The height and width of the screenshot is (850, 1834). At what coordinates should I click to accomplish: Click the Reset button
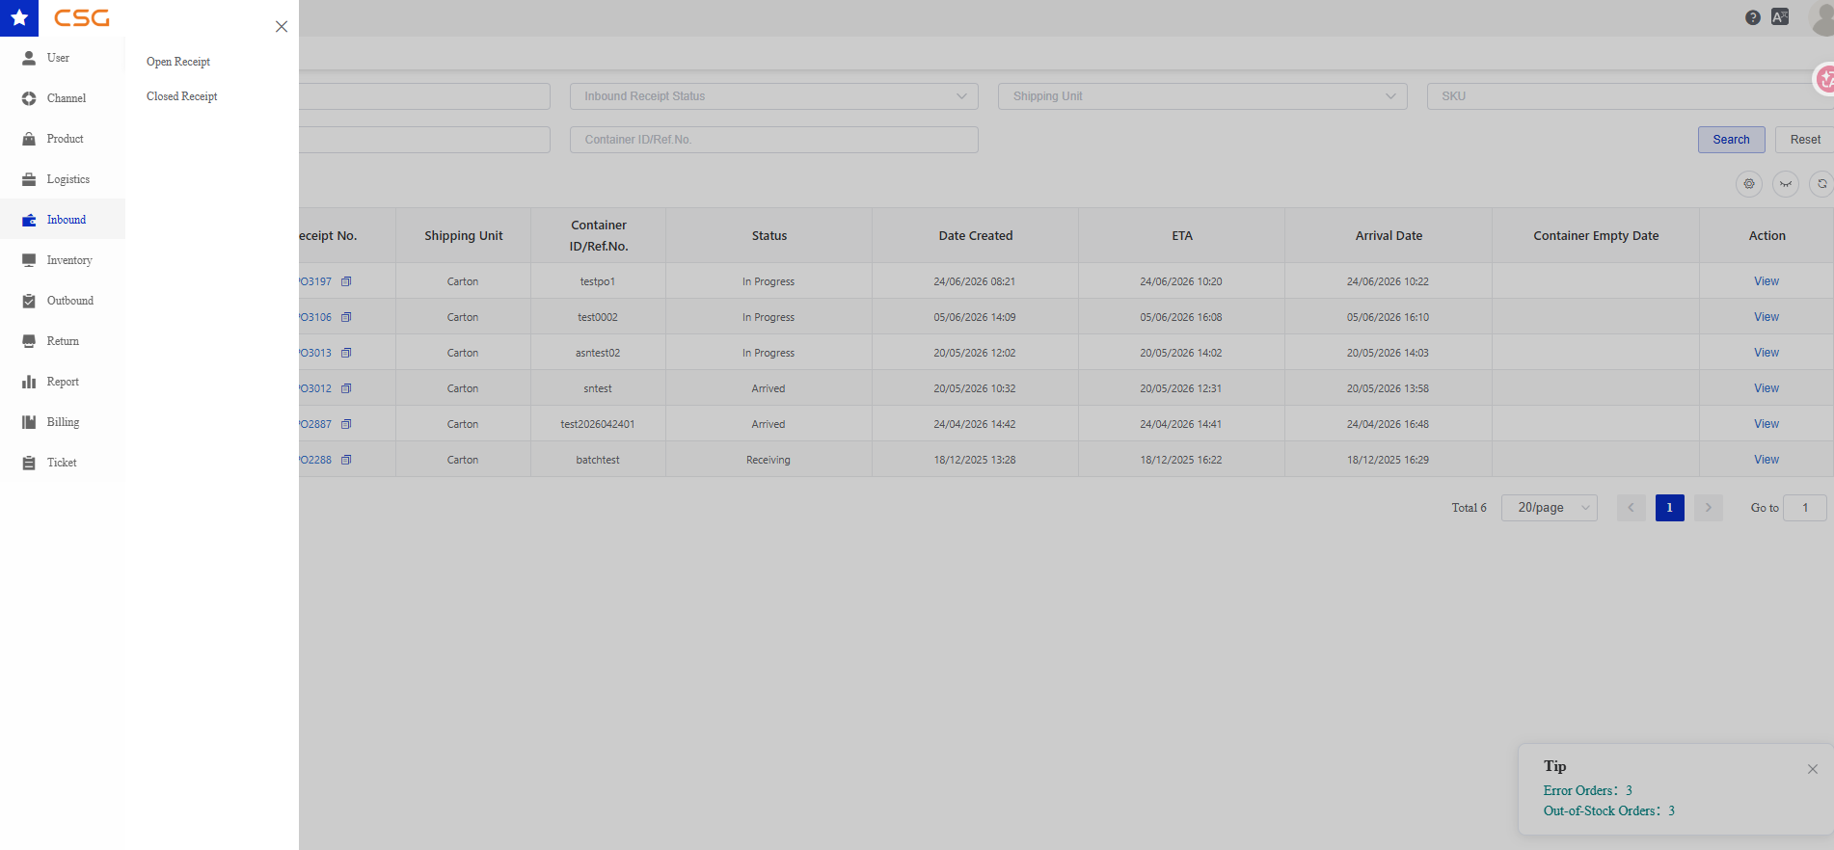(1805, 140)
